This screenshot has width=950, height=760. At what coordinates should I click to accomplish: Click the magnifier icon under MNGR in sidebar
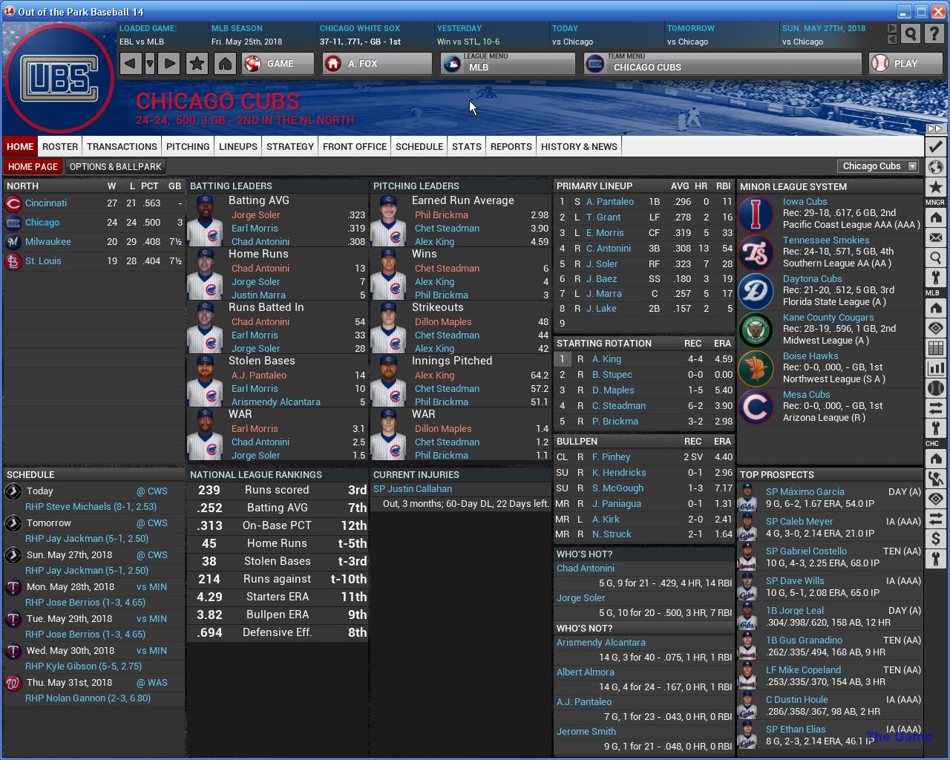pyautogui.click(x=935, y=258)
